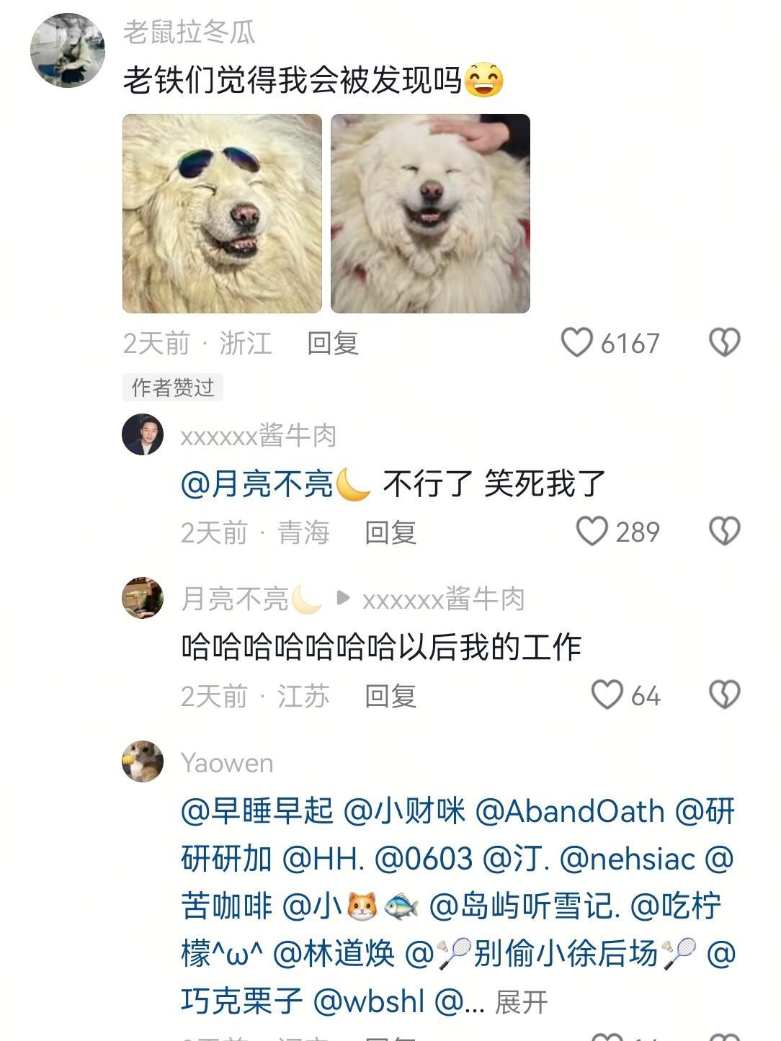Reply to 老鼠拉冬瓜's comment via 回复
The width and height of the screenshot is (781, 1041).
[x=333, y=343]
